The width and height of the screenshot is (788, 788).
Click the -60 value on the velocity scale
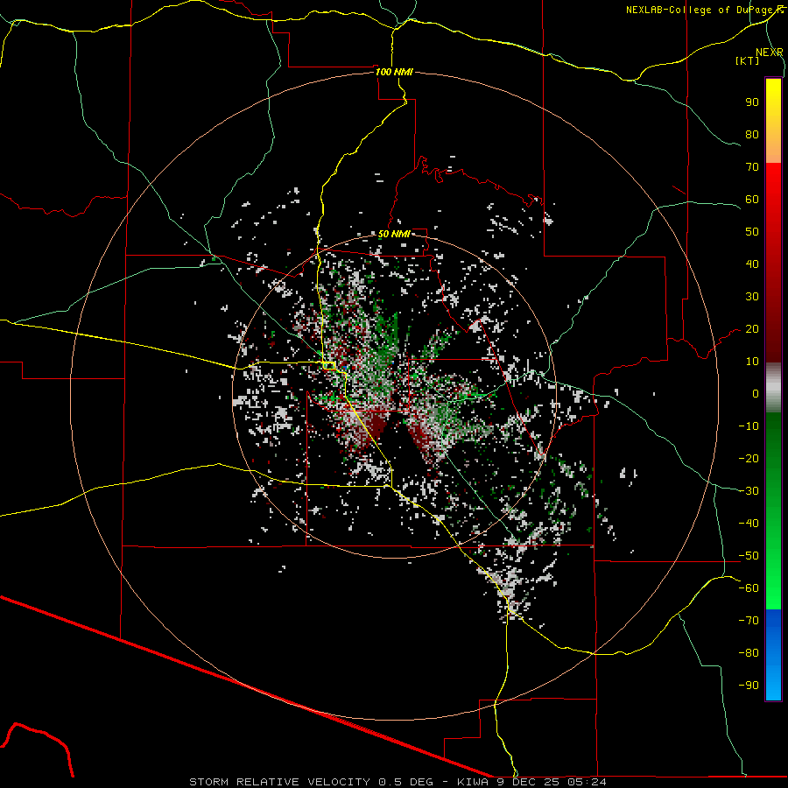[749, 588]
